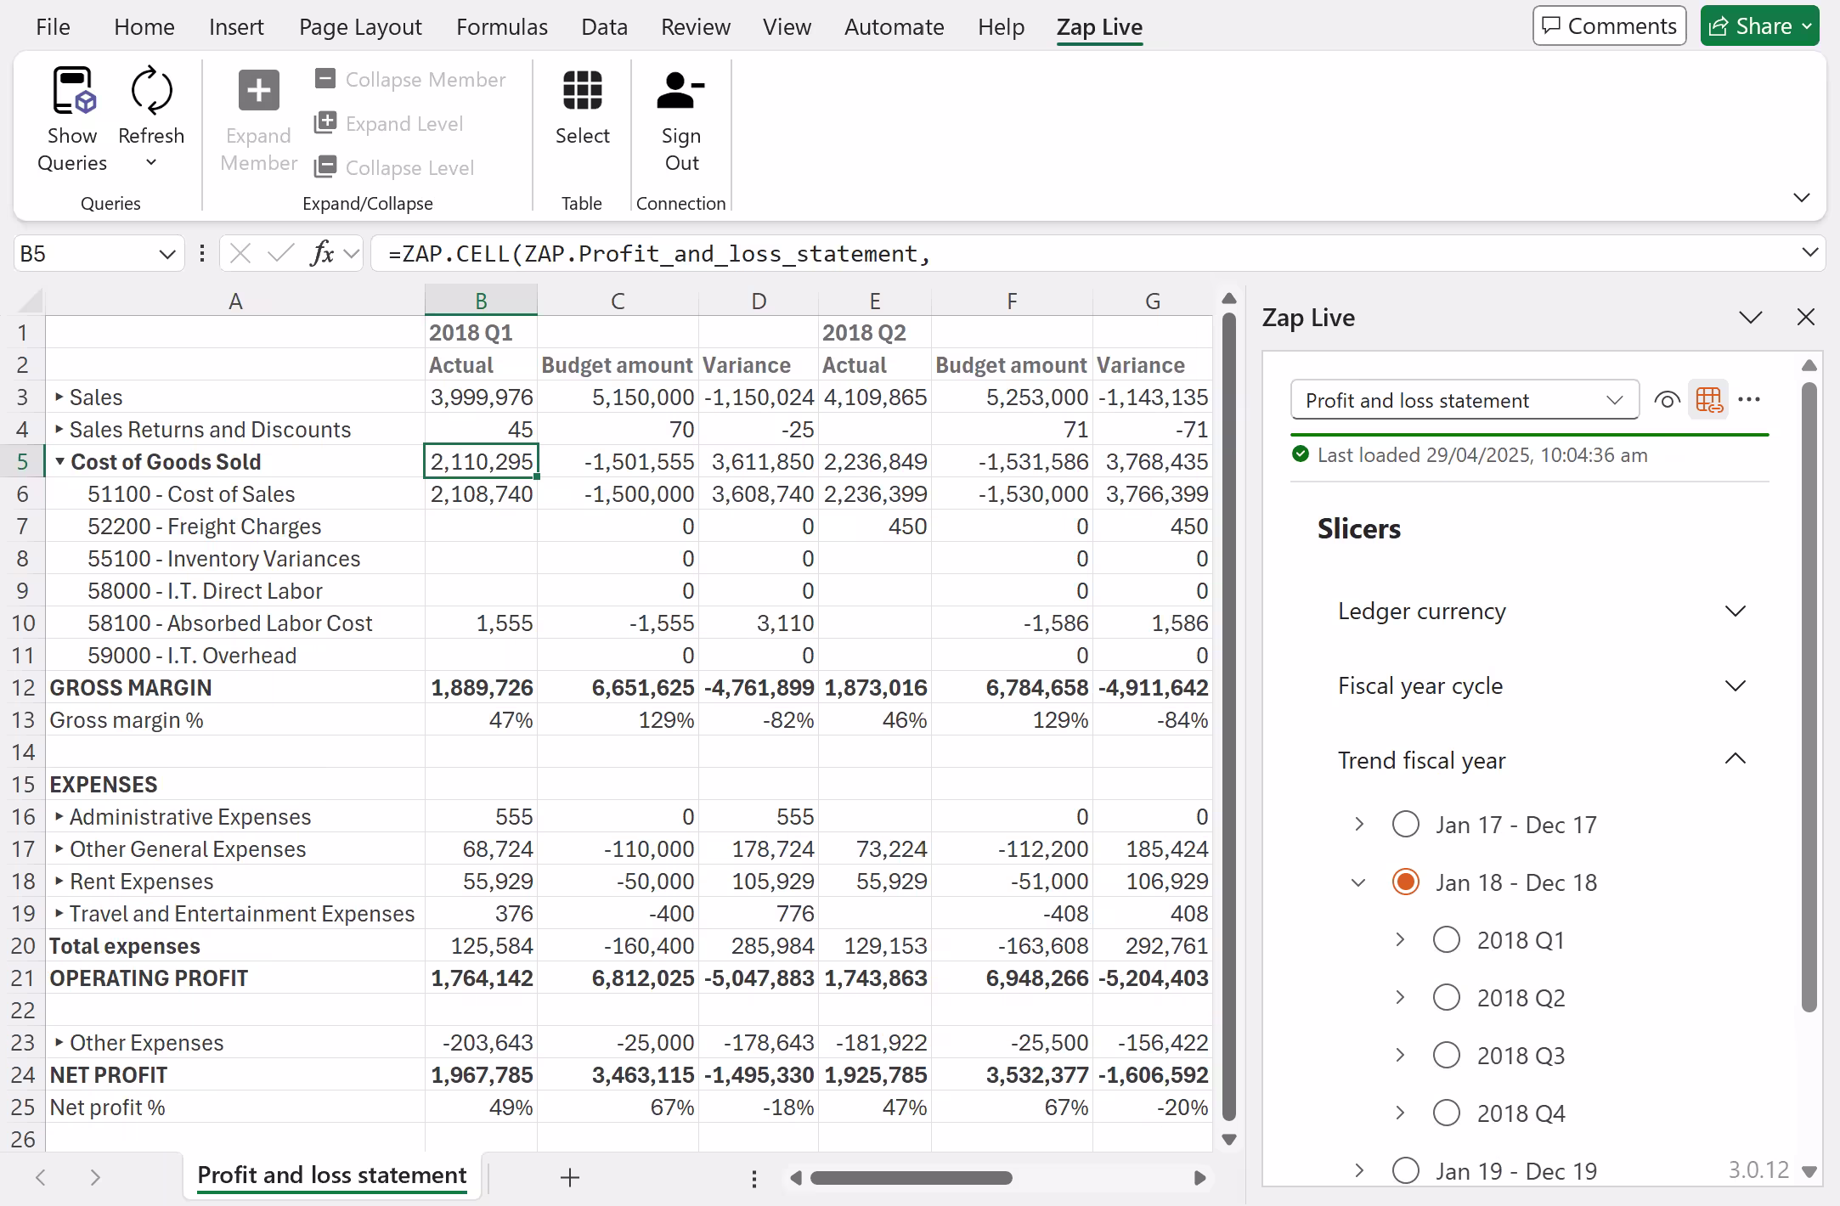Open the Profit and loss statement query dropdown

[x=1465, y=400]
